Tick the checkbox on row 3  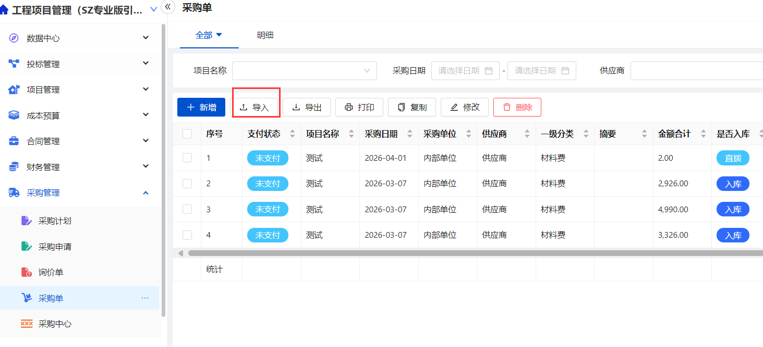click(x=187, y=209)
